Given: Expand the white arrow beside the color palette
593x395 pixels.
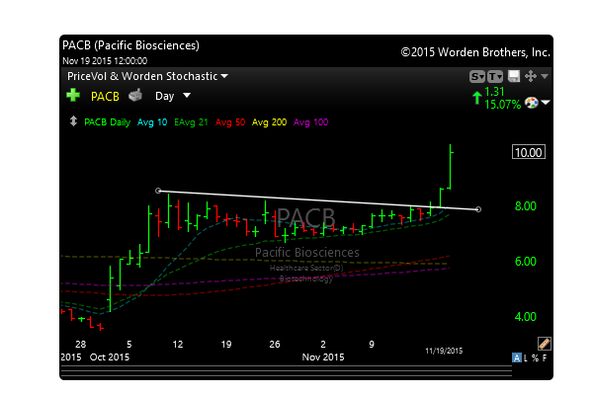Looking at the screenshot, I should pyautogui.click(x=546, y=103).
